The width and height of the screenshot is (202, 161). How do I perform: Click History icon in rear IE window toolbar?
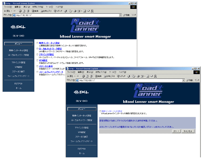click(65, 11)
